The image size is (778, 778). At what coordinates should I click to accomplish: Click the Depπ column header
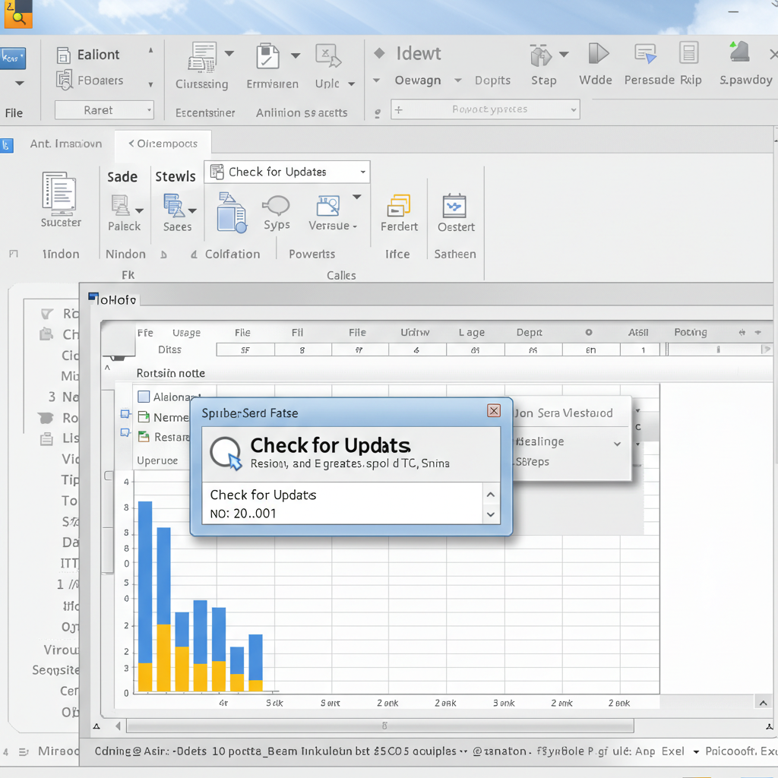(529, 333)
